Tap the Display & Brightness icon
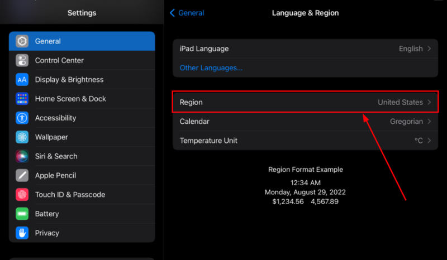Viewport: 447px width, 260px height. (22, 80)
